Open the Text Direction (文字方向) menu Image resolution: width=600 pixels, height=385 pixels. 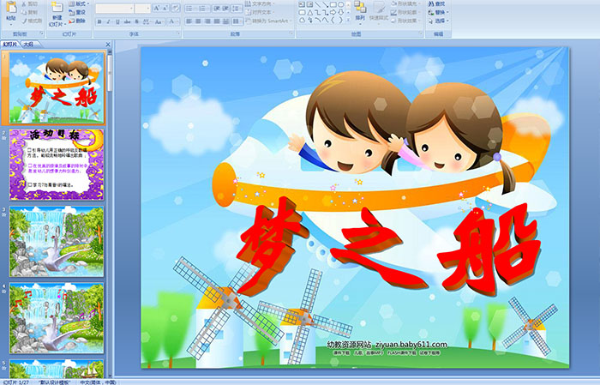pyautogui.click(x=261, y=3)
